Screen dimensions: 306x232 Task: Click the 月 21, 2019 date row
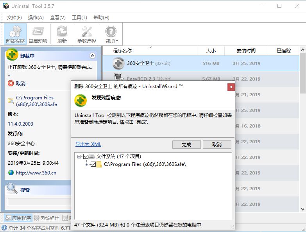[x=248, y=95]
